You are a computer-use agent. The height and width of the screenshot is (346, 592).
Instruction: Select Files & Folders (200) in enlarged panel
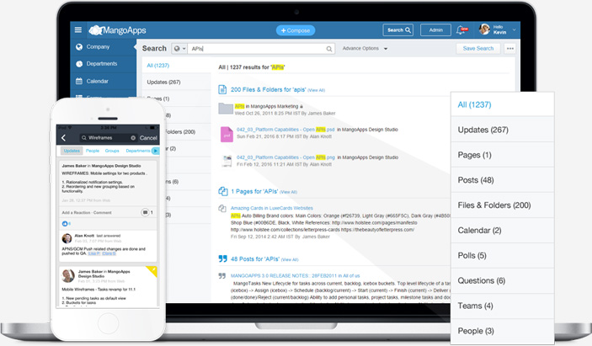point(503,205)
